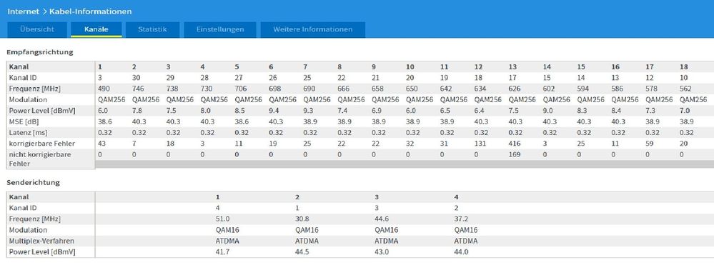This screenshot has height=265, width=714.
Task: Open the Einstellungen tab
Action: pos(220,29)
